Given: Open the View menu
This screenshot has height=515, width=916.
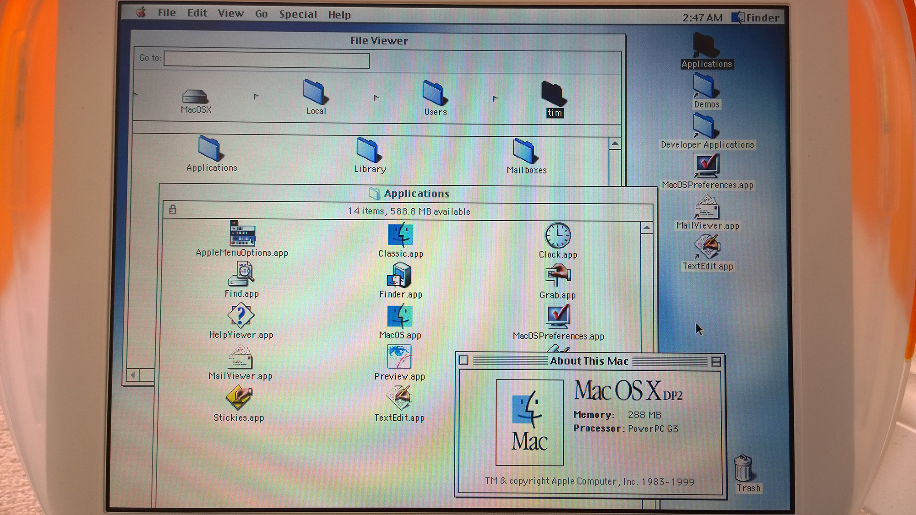Looking at the screenshot, I should point(231,14).
